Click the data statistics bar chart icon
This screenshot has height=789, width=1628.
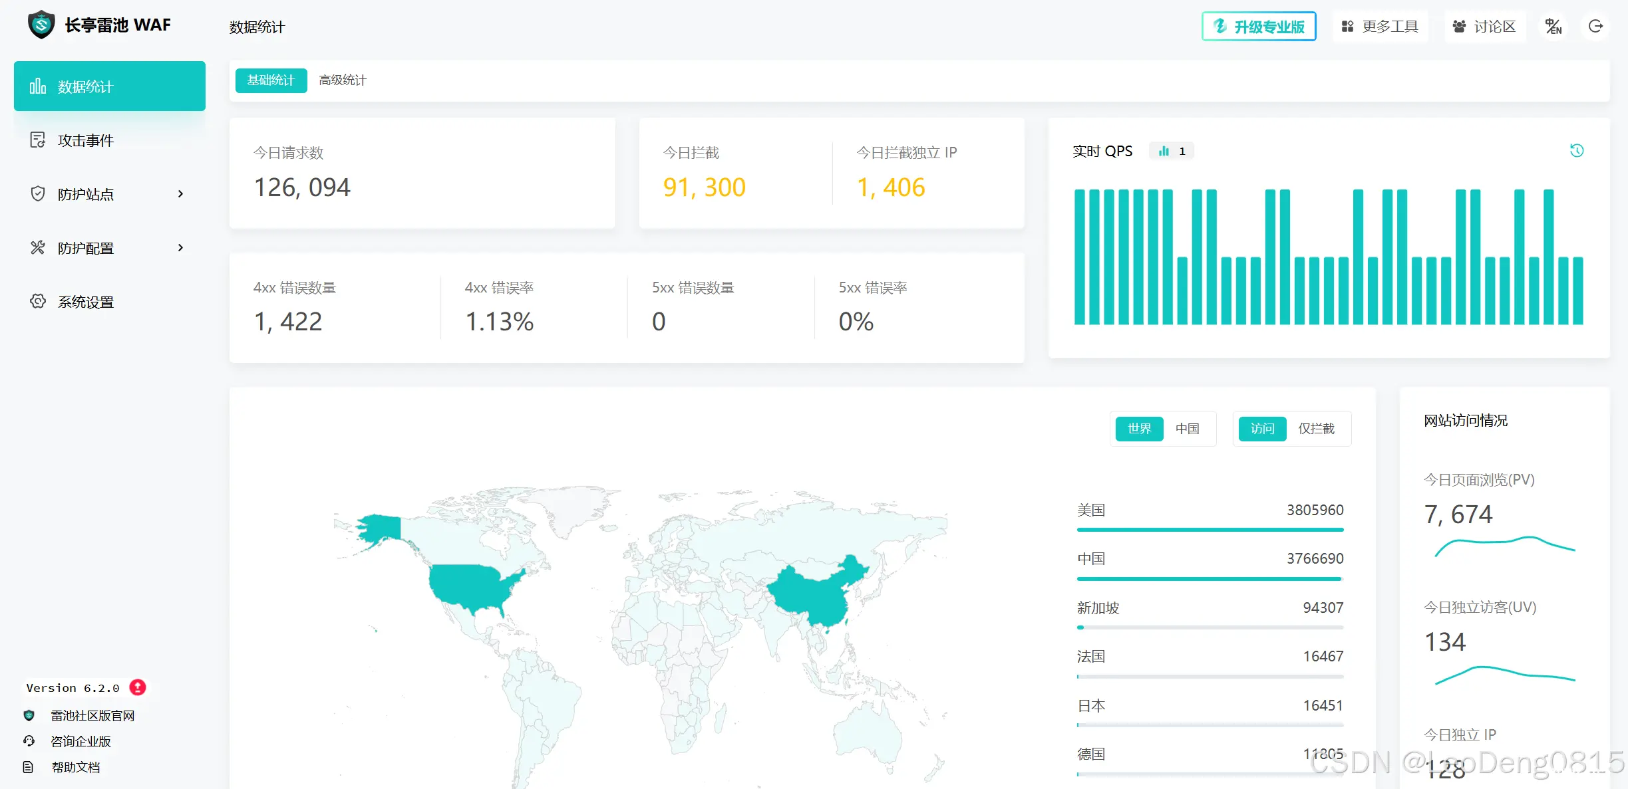coord(38,86)
